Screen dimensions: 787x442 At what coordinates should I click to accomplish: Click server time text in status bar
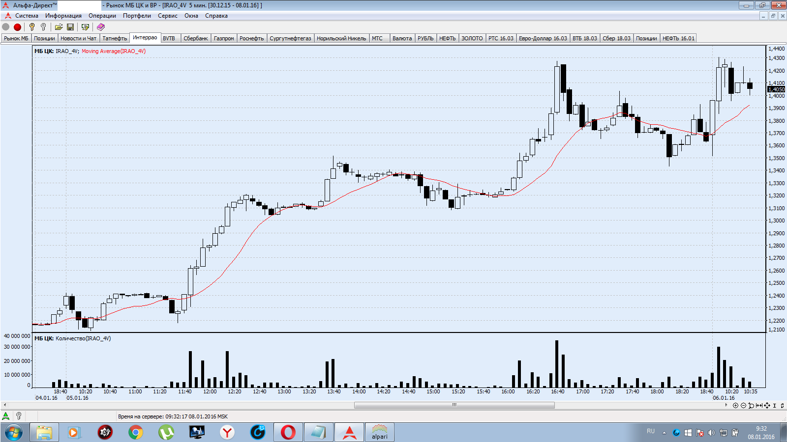(173, 416)
